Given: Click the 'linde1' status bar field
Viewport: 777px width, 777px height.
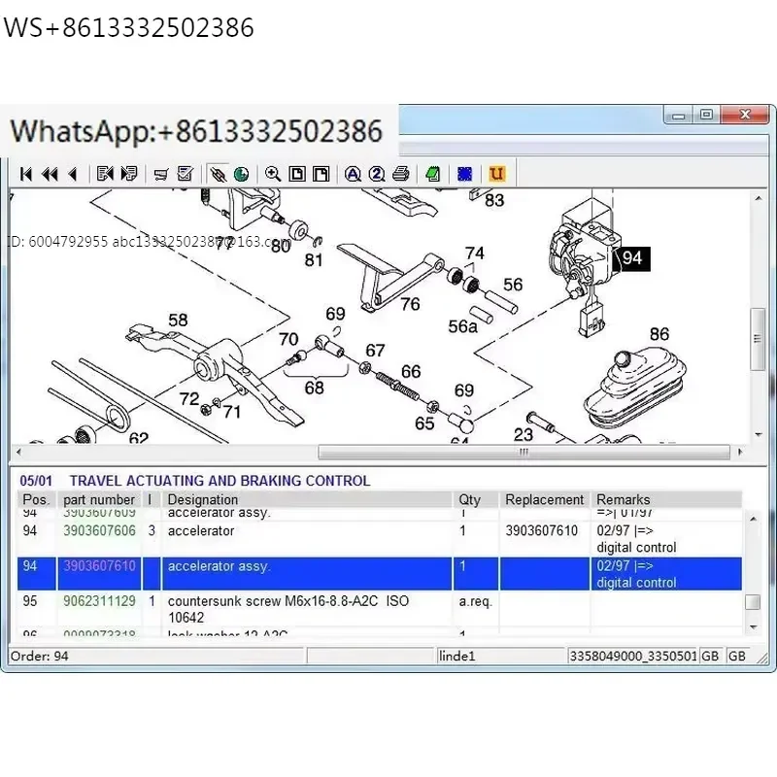Looking at the screenshot, I should click(500, 657).
